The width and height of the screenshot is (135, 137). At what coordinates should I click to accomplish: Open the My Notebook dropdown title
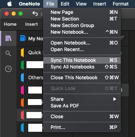click(x=36, y=39)
